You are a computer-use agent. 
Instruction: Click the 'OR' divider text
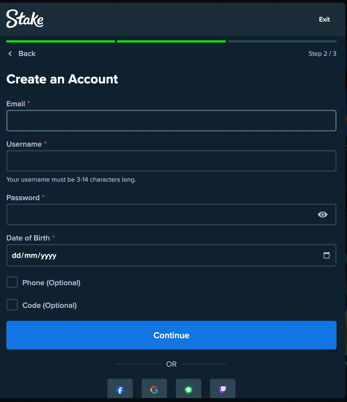pyautogui.click(x=171, y=364)
